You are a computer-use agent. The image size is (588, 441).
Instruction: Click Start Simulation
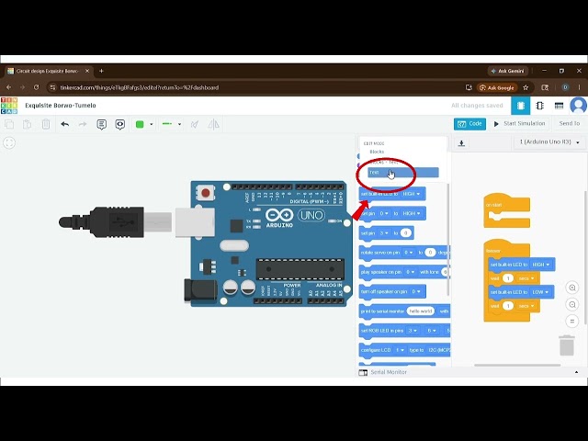click(x=519, y=124)
